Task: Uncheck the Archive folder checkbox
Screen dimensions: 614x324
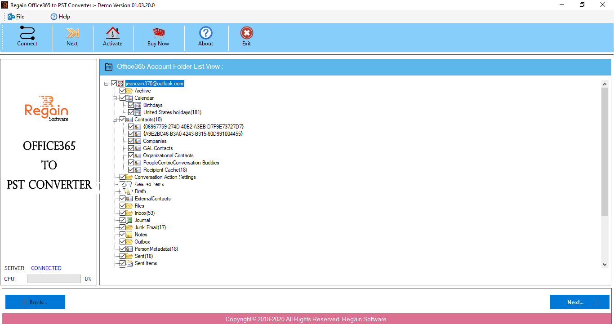Action: 123,91
